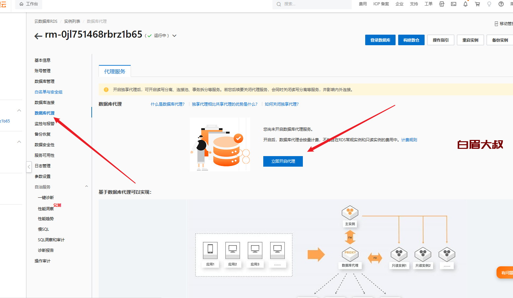Click the 有问题 orange help widget

pos(505,273)
